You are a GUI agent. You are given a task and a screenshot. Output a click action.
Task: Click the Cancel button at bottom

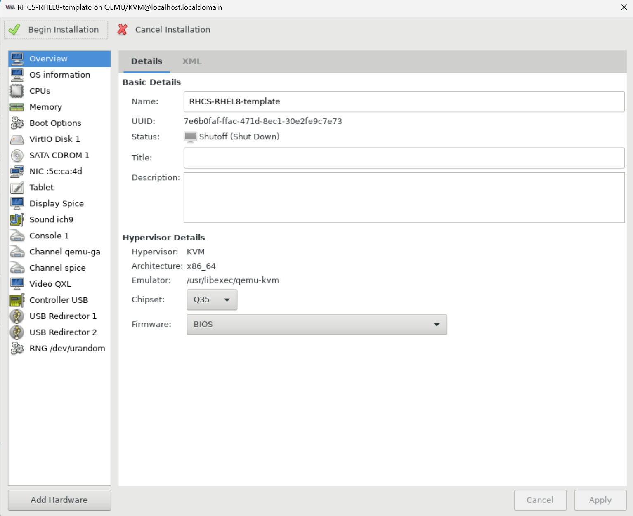540,500
